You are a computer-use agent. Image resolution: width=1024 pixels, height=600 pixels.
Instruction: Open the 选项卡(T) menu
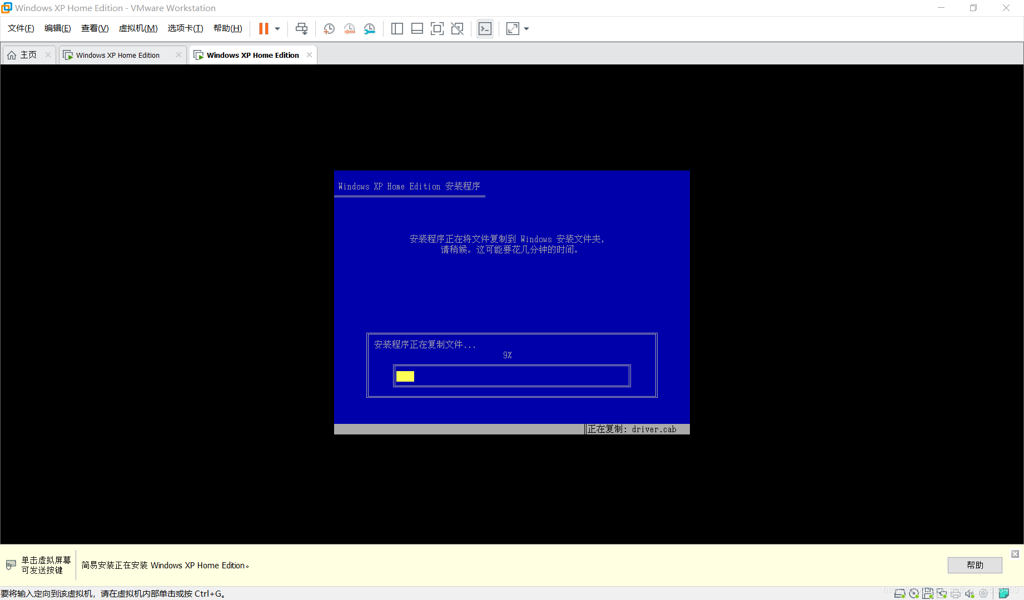(x=186, y=28)
